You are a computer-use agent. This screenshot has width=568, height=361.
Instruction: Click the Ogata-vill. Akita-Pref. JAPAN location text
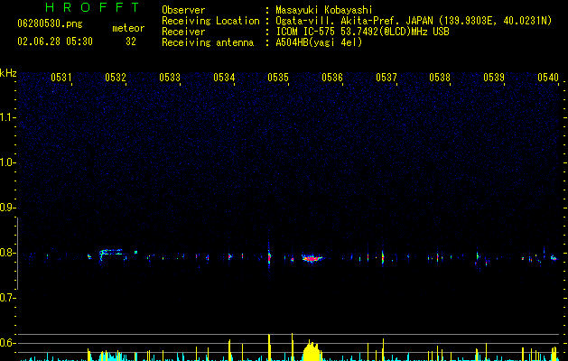click(x=414, y=21)
